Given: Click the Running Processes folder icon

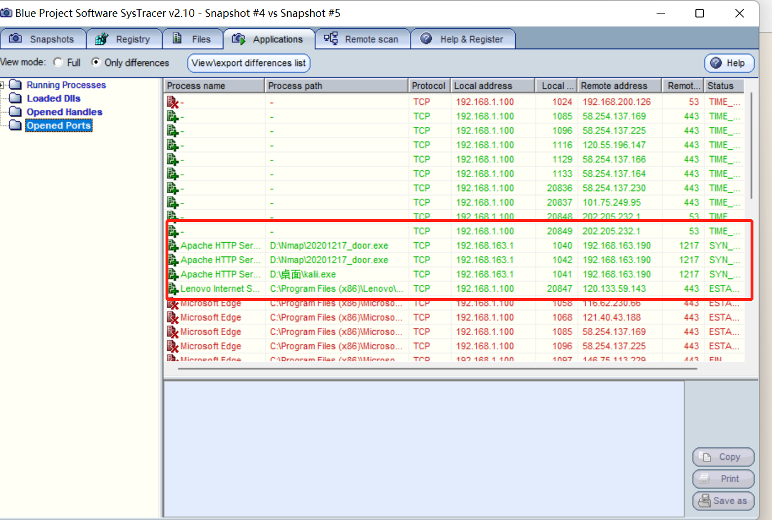Looking at the screenshot, I should point(16,85).
